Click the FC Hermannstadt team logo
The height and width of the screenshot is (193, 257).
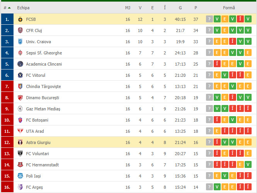point(20,165)
